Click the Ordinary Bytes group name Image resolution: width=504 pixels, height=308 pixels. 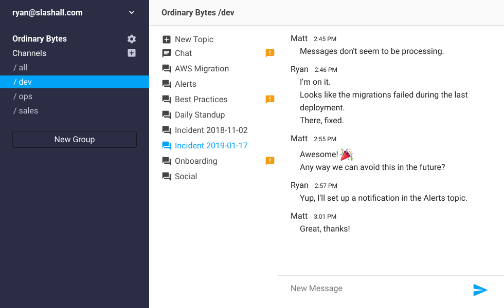(40, 39)
